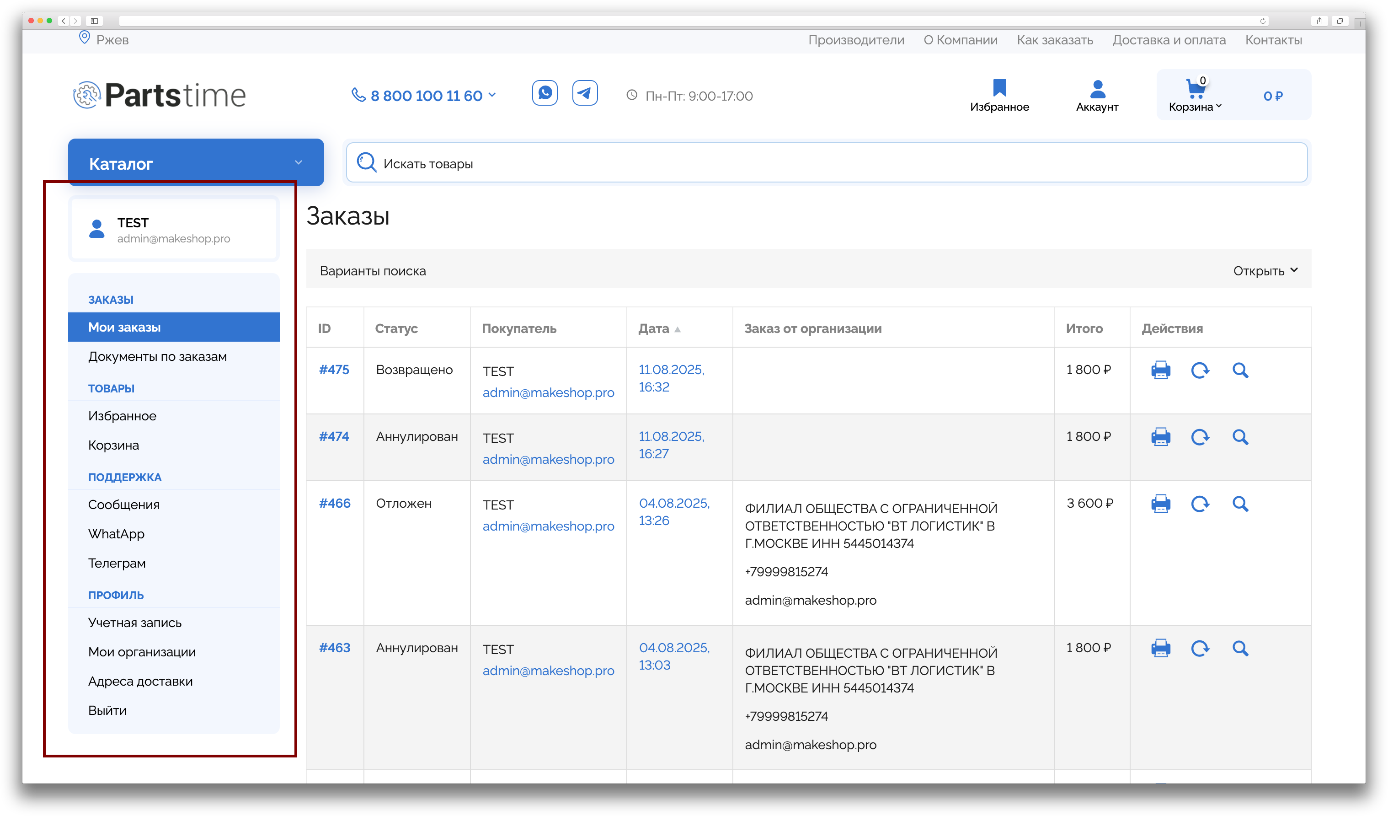Screen dimensions: 1388x816
Task: Click the browser reload icon in the address bar
Action: [1262, 21]
